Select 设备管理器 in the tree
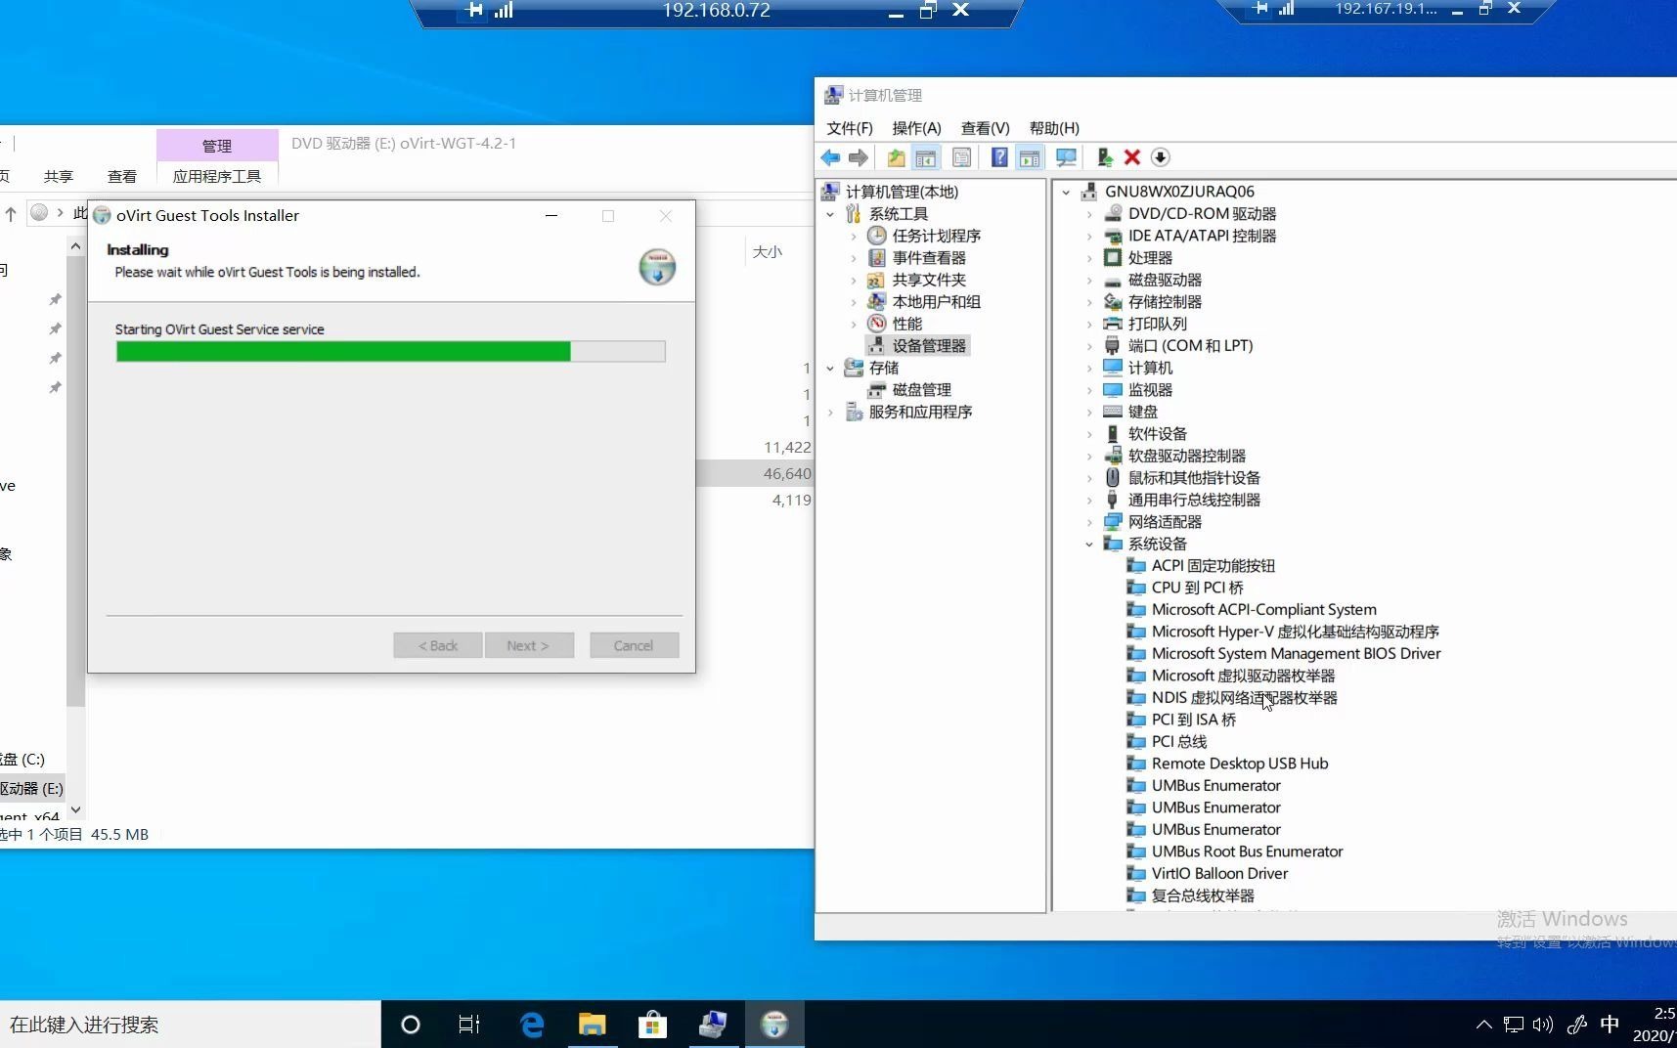This screenshot has height=1048, width=1677. coord(929,345)
